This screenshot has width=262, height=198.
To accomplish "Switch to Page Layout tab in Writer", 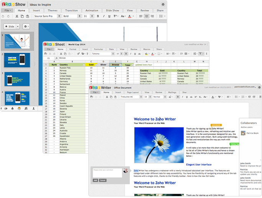I will click(133, 93).
